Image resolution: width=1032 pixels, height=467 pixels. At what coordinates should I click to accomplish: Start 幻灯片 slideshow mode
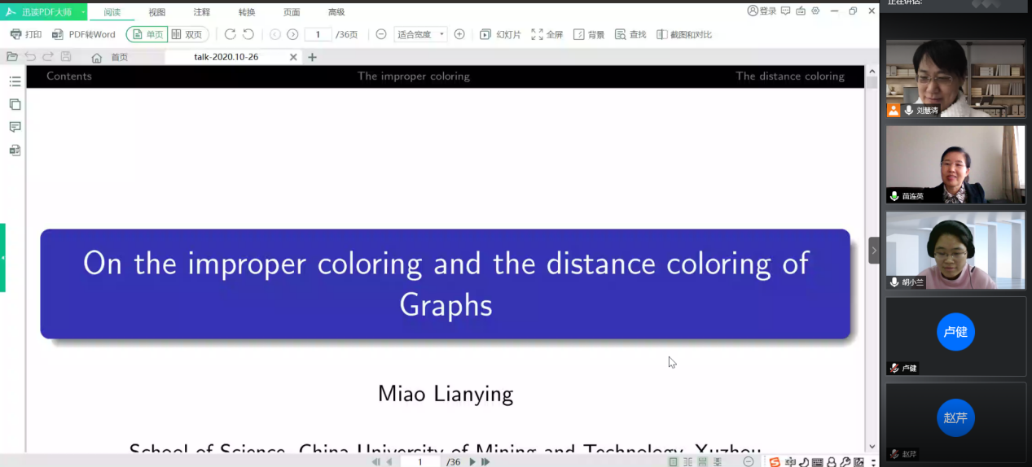point(500,34)
